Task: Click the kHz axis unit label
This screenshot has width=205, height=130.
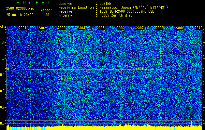Action: point(3,26)
